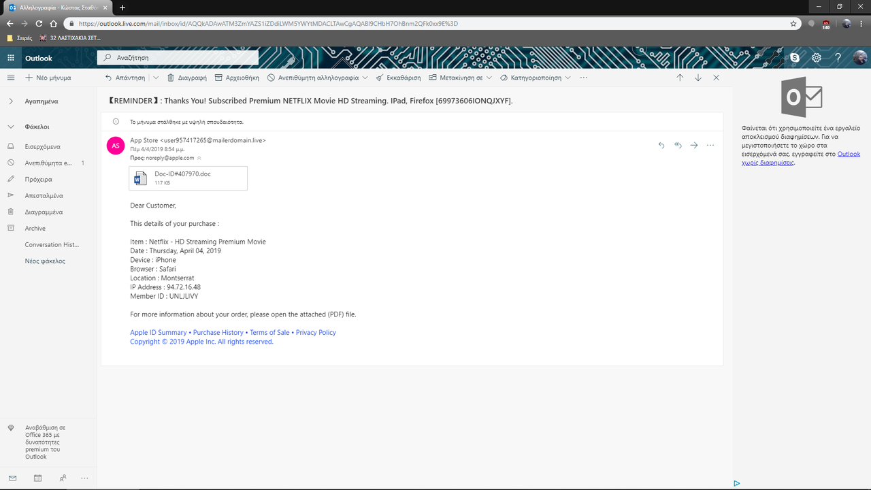The image size is (871, 490).
Task: Delete the email with Διαγραφή
Action: 187,78
